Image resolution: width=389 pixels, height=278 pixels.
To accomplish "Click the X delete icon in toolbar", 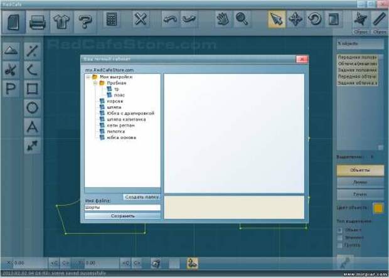I will [141, 19].
